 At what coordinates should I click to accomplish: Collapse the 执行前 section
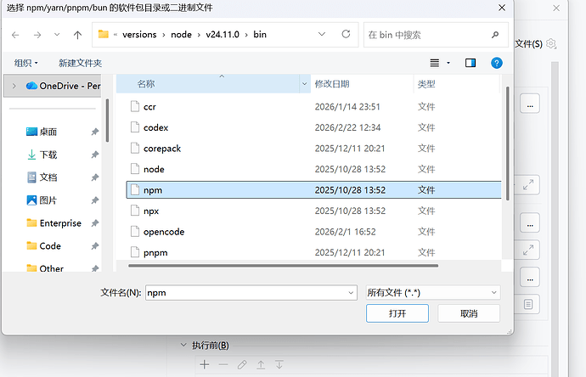coord(183,346)
